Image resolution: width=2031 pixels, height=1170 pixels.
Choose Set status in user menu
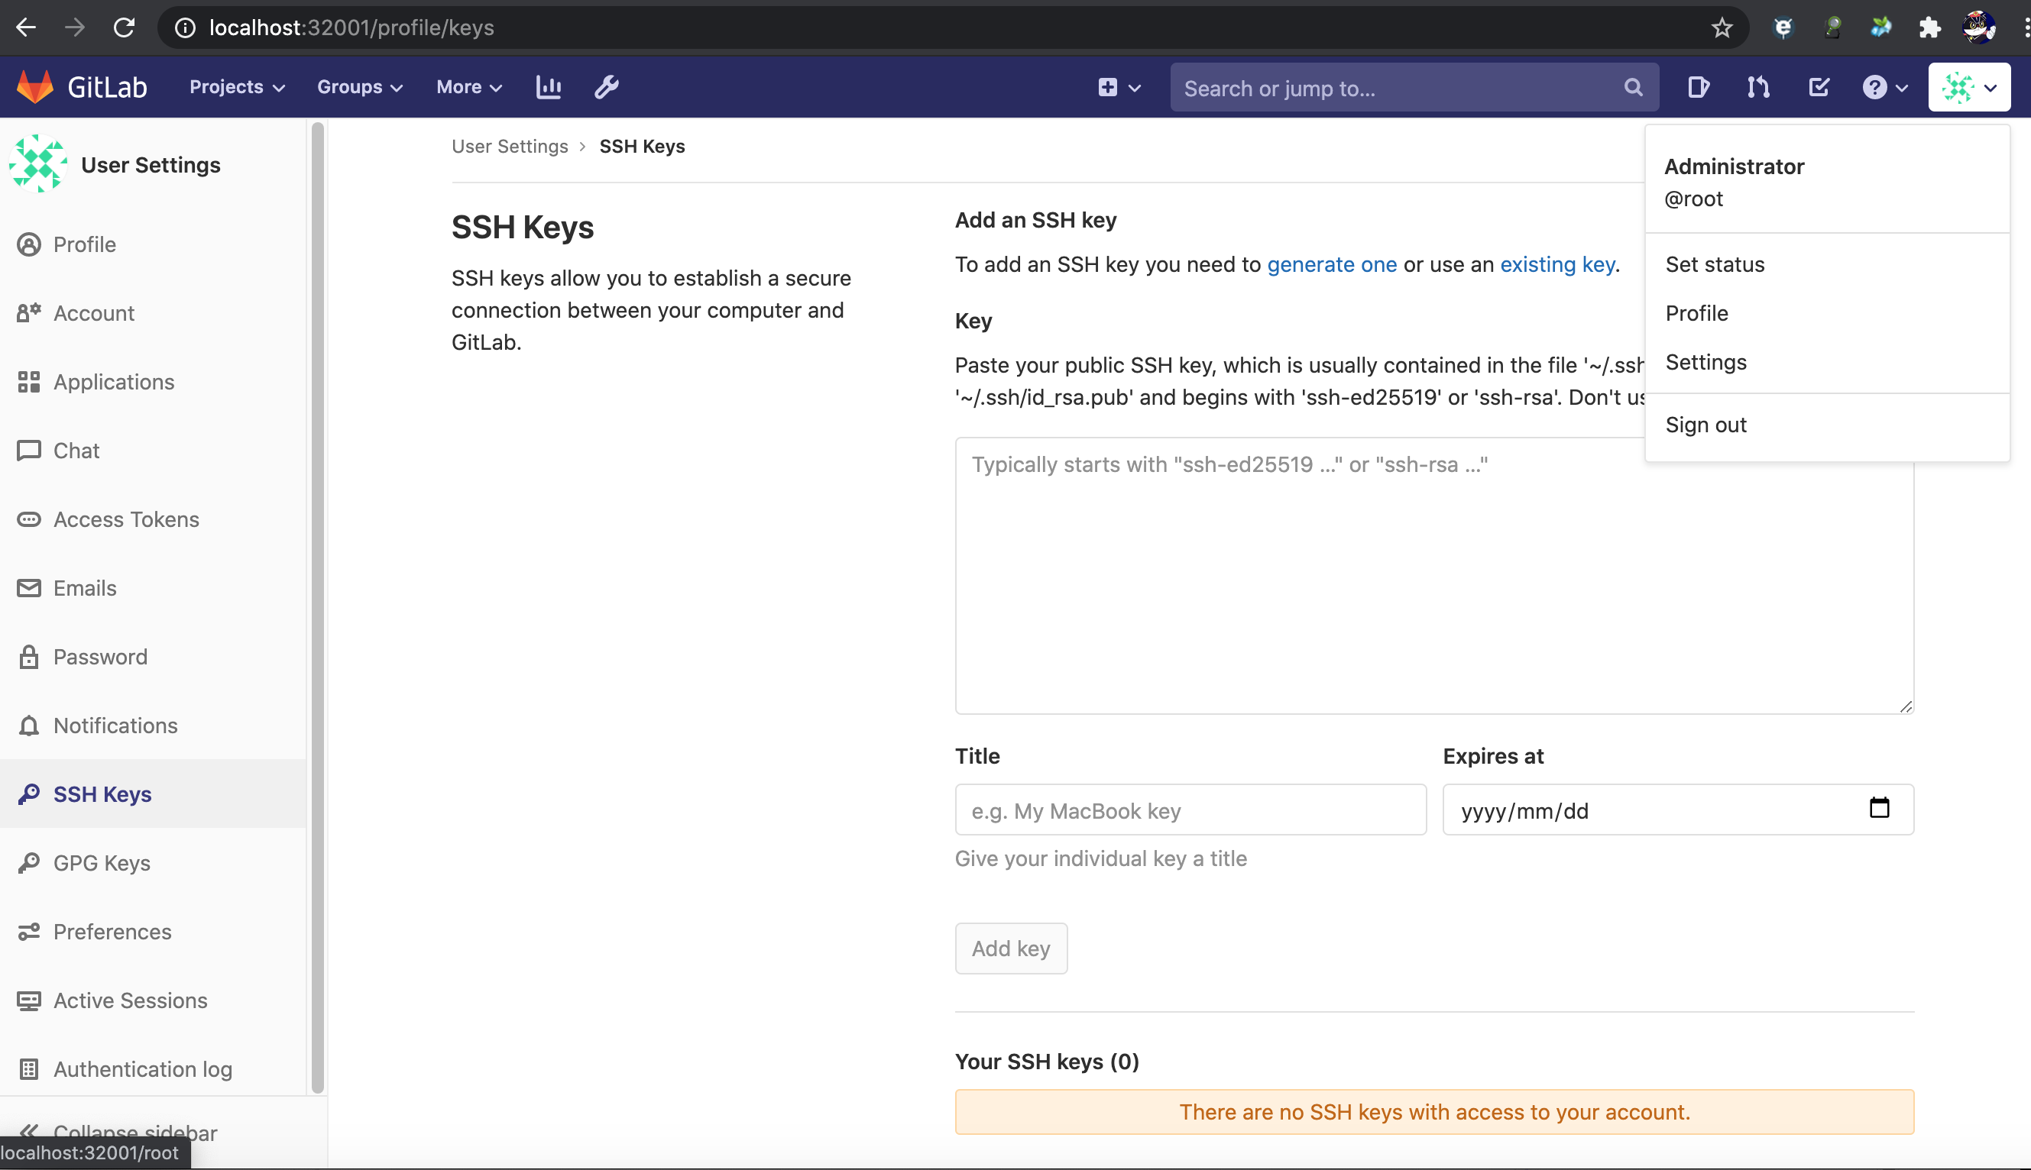(1715, 264)
